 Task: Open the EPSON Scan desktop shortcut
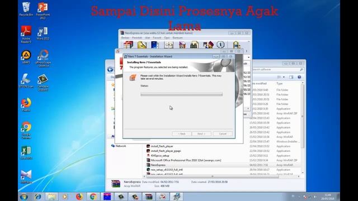coord(26,81)
